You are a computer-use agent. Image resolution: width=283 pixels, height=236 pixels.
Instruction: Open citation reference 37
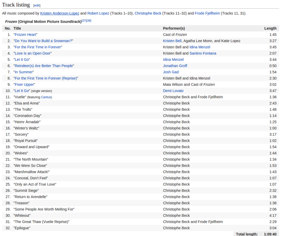(84, 21)
